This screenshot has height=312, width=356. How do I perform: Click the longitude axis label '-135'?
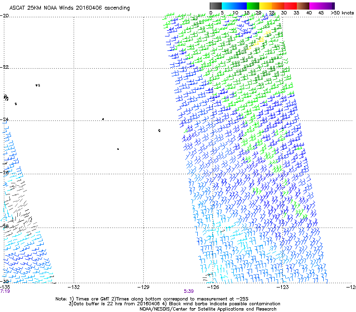(x=5, y=287)
